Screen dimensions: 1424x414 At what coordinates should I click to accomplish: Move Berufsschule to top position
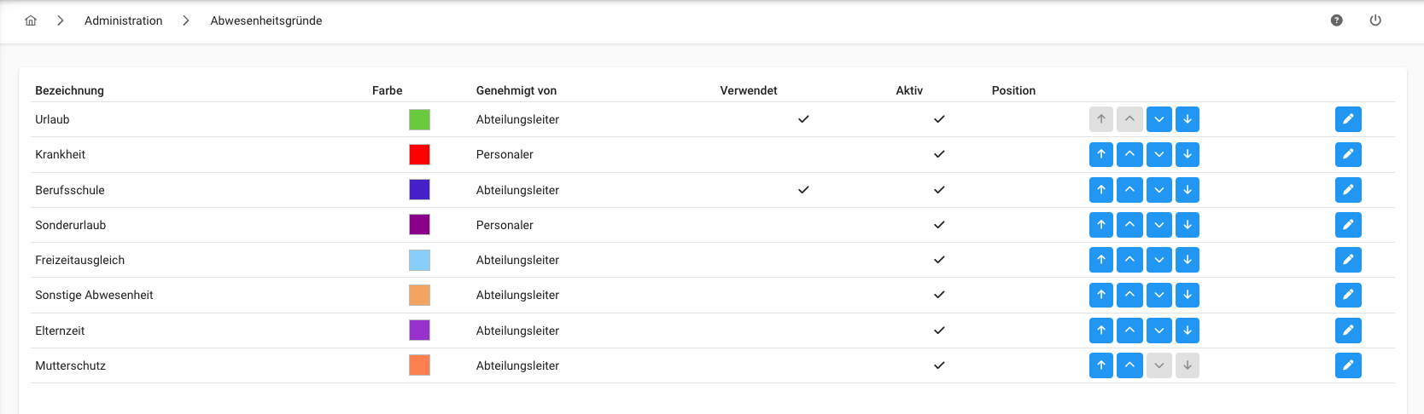pyautogui.click(x=1101, y=190)
